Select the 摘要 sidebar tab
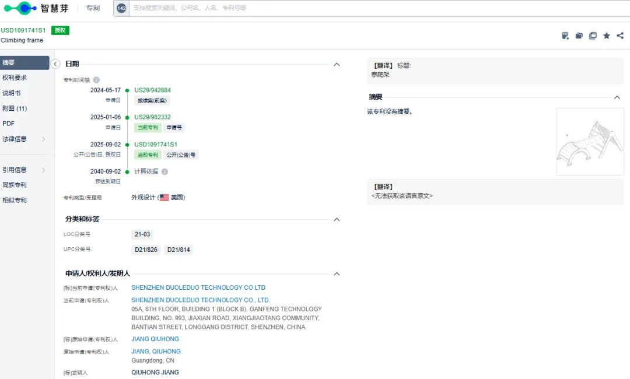The height and width of the screenshot is (379, 630). coord(24,62)
